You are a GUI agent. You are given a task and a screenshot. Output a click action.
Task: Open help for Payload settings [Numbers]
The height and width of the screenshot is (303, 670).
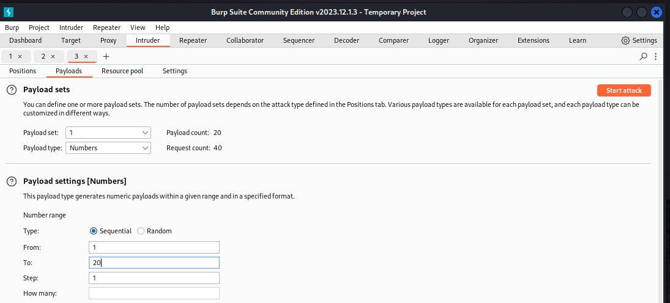(12, 181)
